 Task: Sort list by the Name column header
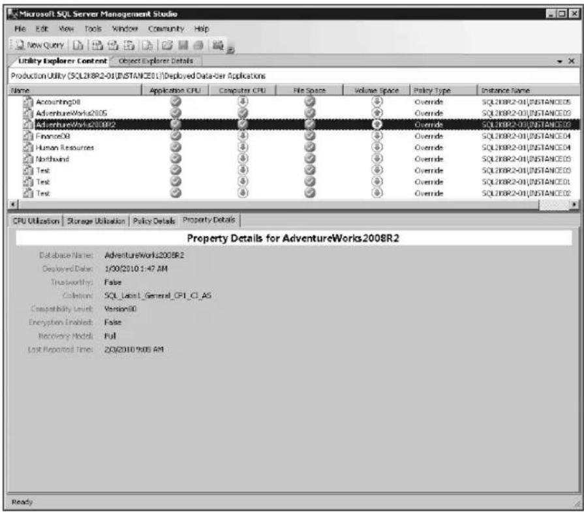coord(74,90)
